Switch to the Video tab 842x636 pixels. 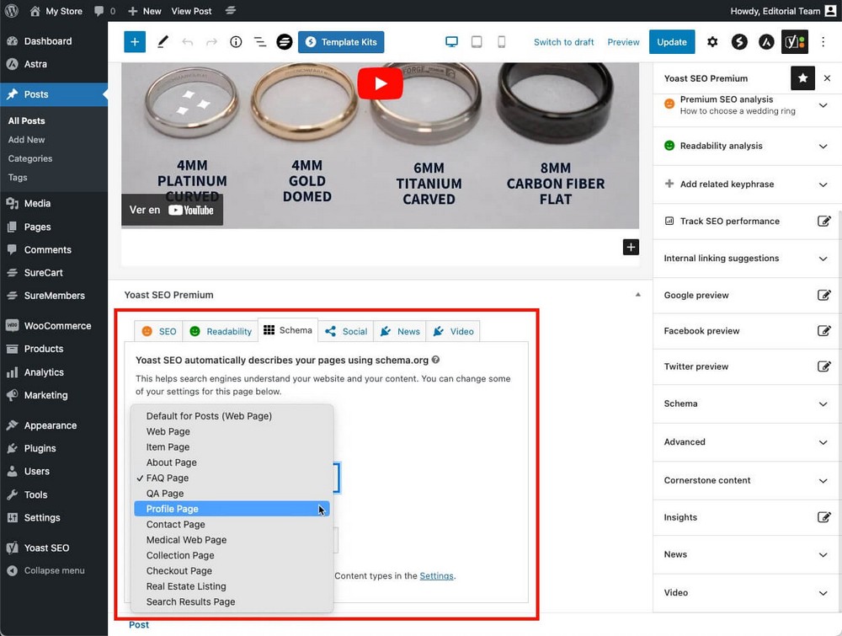click(453, 331)
